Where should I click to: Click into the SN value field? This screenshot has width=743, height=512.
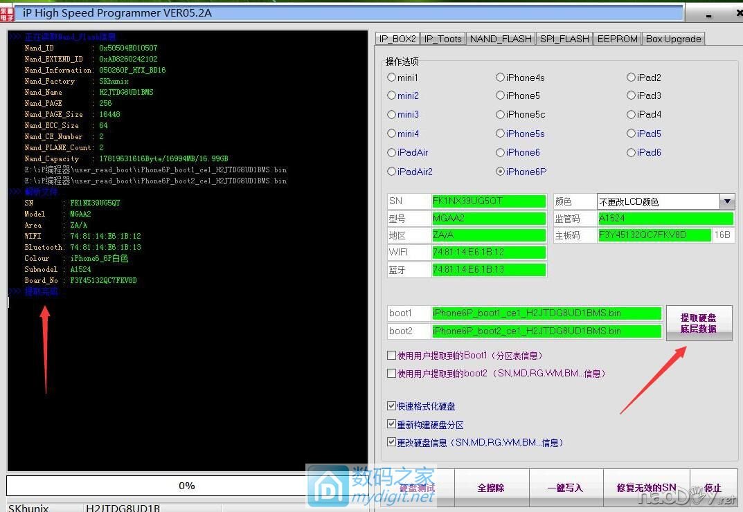488,201
